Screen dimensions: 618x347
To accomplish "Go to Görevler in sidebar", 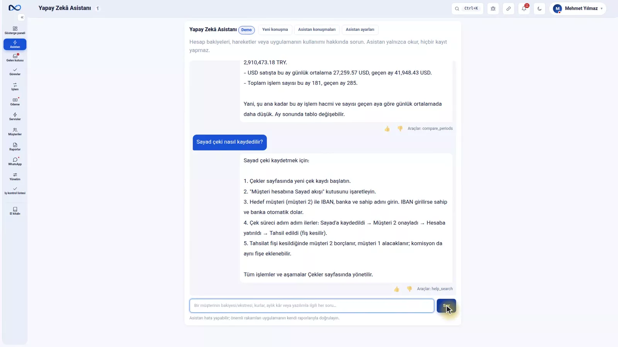I will click(x=15, y=72).
